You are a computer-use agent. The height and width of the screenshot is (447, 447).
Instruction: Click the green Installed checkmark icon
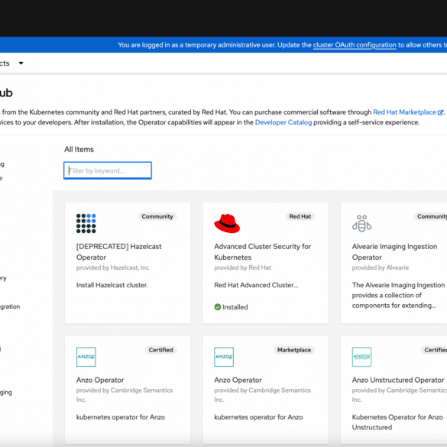tap(218, 307)
